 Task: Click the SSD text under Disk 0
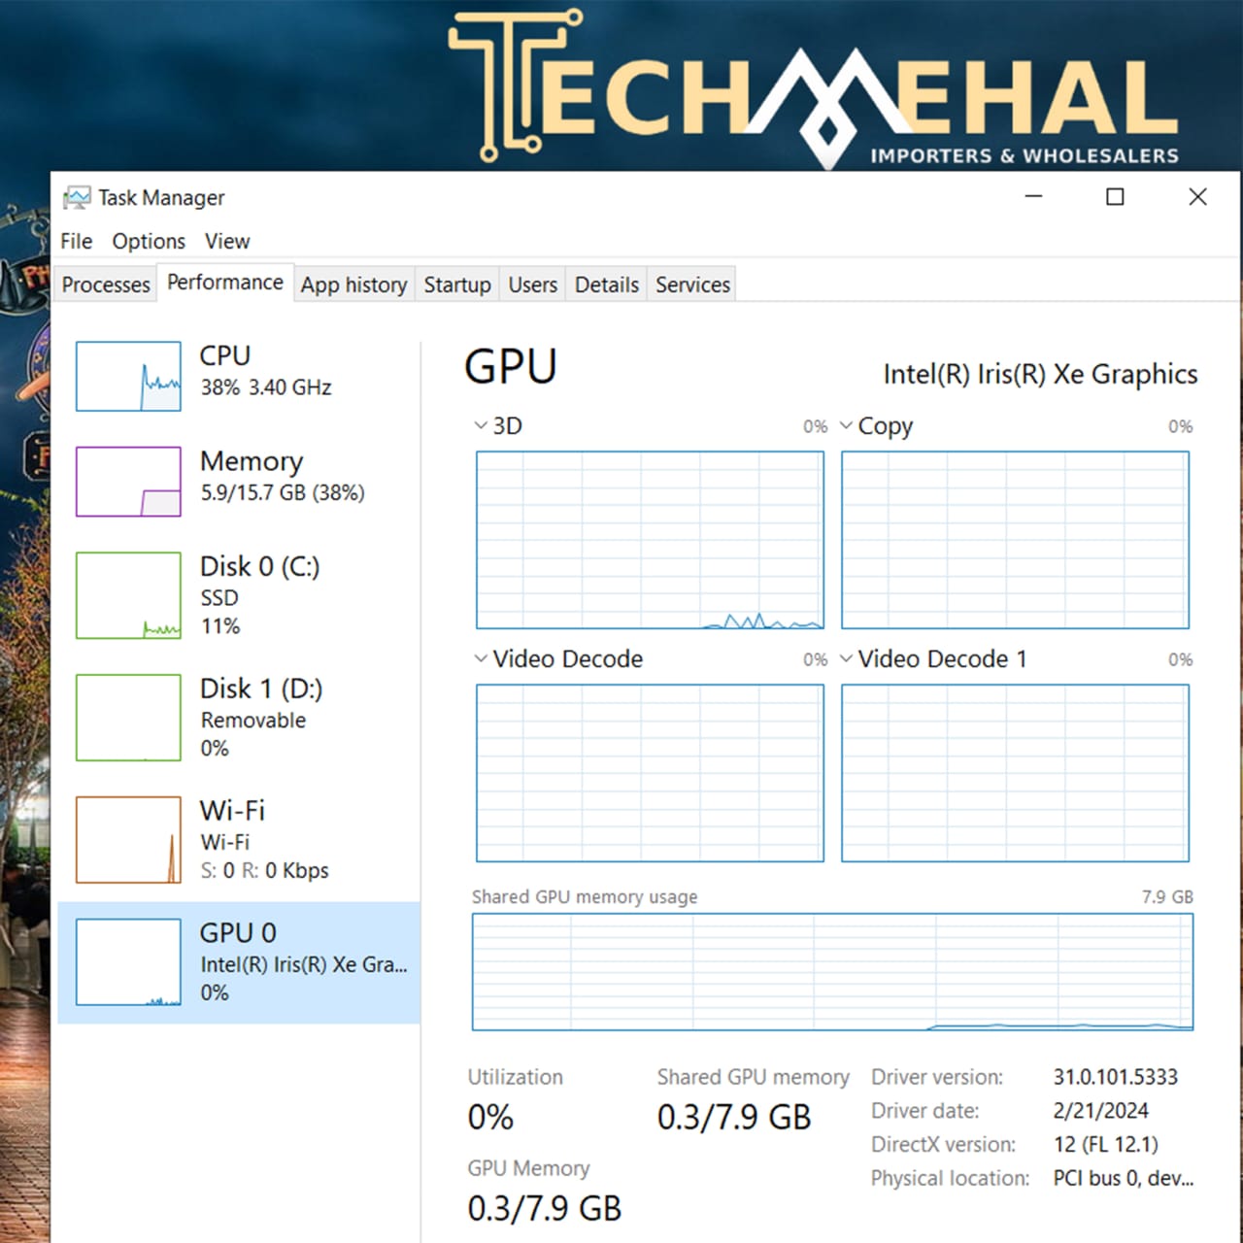(219, 598)
